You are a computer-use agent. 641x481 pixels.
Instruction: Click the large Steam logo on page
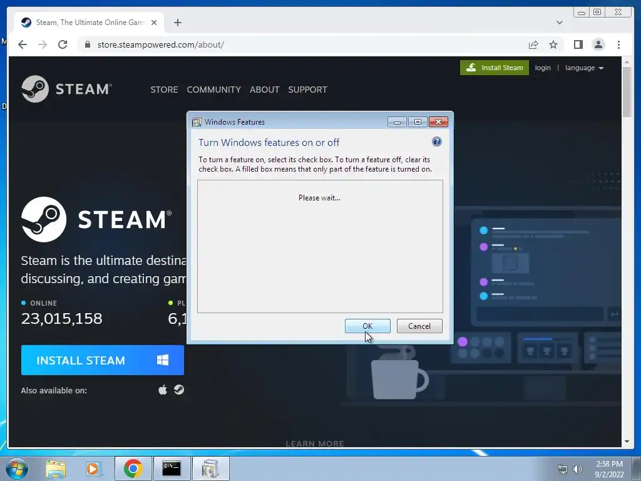(x=96, y=219)
